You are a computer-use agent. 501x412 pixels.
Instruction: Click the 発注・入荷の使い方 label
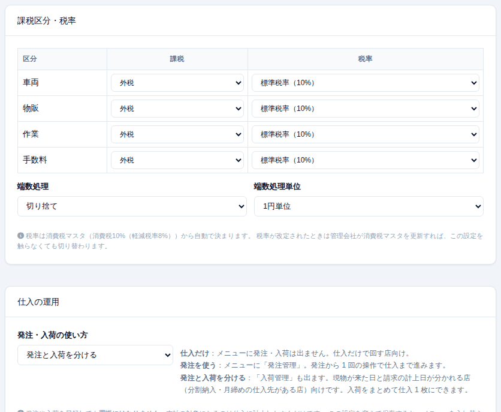52,335
